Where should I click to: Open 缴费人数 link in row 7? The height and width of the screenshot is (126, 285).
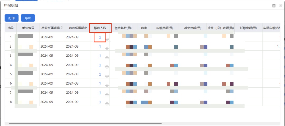tap(100, 93)
